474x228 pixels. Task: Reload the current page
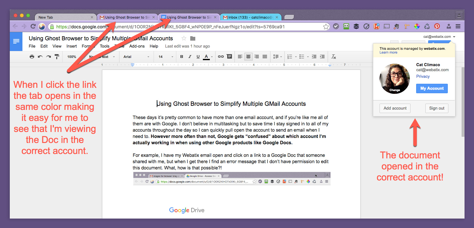coord(33,27)
